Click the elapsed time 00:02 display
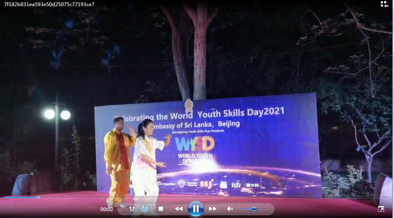The height and width of the screenshot is (218, 394). click(107, 209)
